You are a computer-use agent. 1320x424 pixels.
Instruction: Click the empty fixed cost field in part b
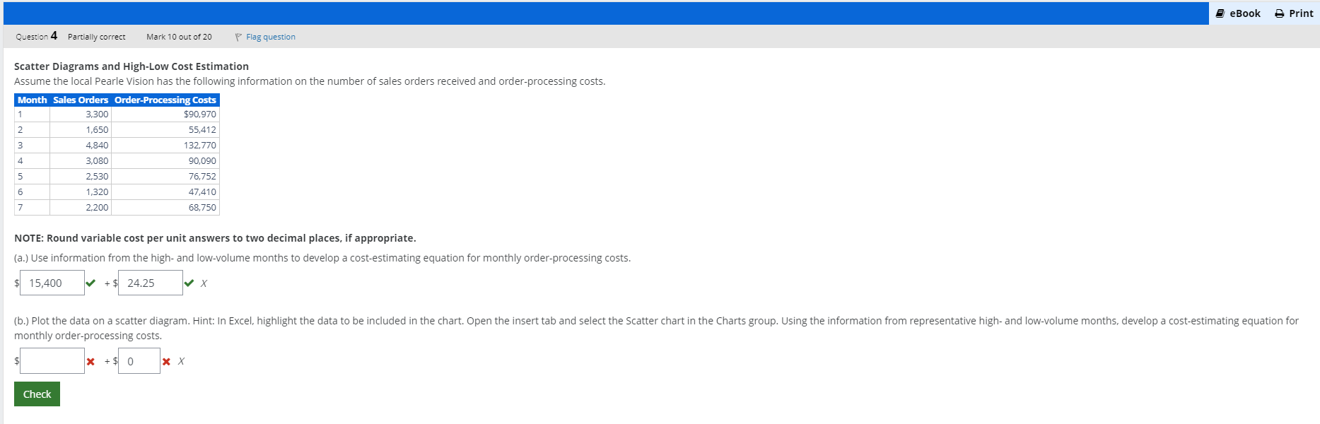[x=52, y=361]
